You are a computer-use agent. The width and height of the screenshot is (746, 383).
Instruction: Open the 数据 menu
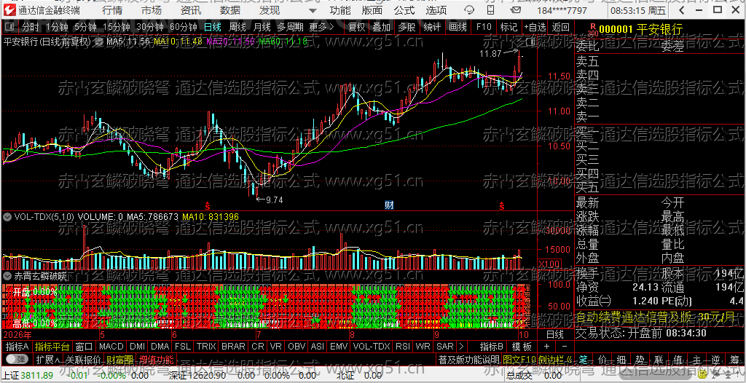tap(230, 10)
